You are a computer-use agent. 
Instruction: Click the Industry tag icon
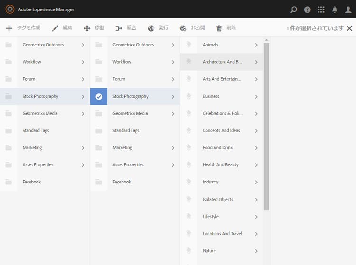point(188,182)
